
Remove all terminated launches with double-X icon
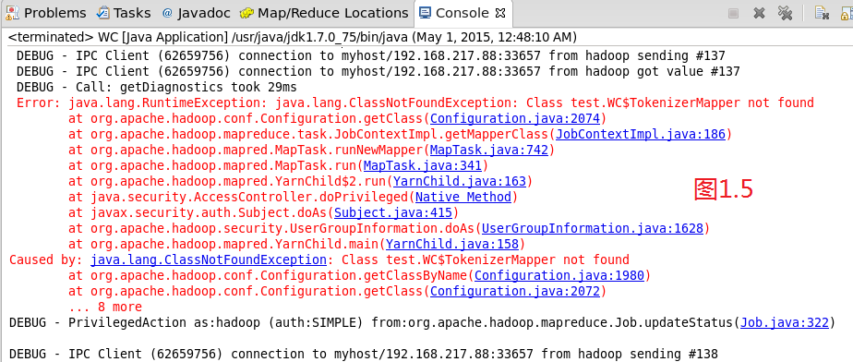tap(785, 13)
